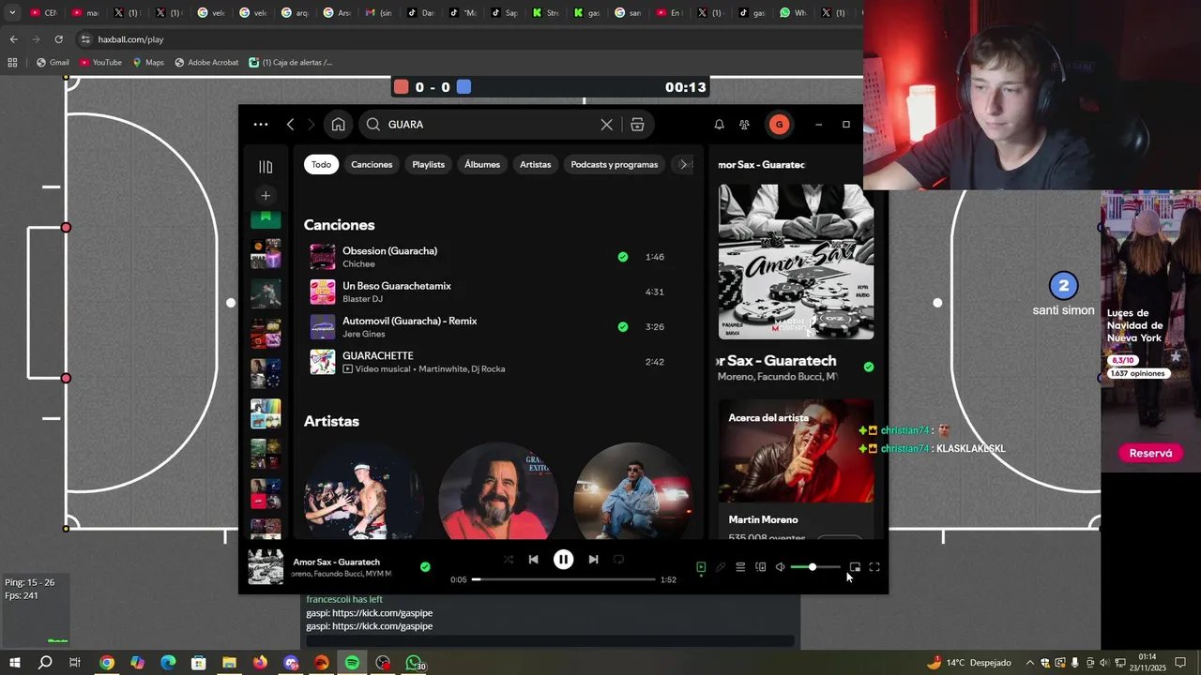Reload the haxball.com page
Screen dimensions: 1201x675
(58, 39)
